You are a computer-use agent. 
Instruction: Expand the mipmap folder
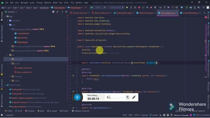10,76
